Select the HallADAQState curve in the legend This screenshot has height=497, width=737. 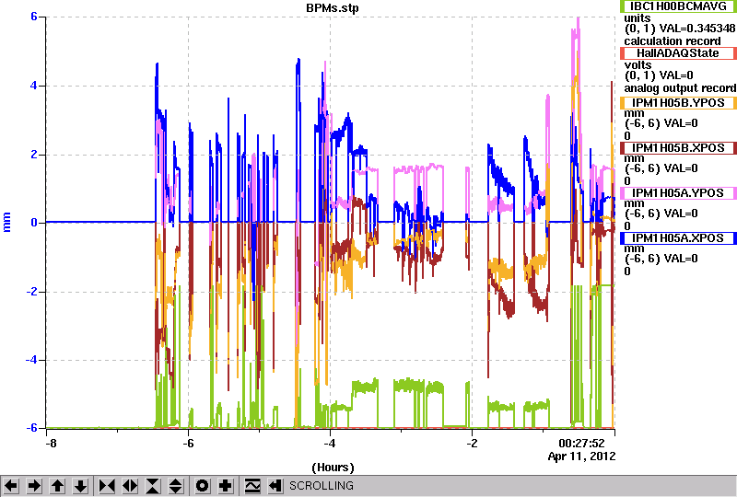(x=678, y=53)
